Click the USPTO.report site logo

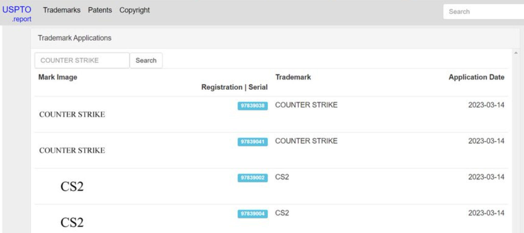pos(17,13)
